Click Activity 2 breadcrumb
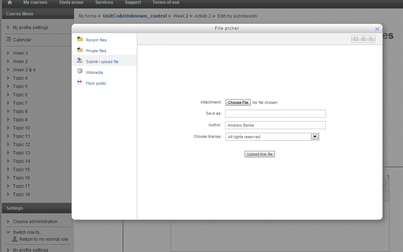The height and width of the screenshot is (252, 403). coord(203,16)
